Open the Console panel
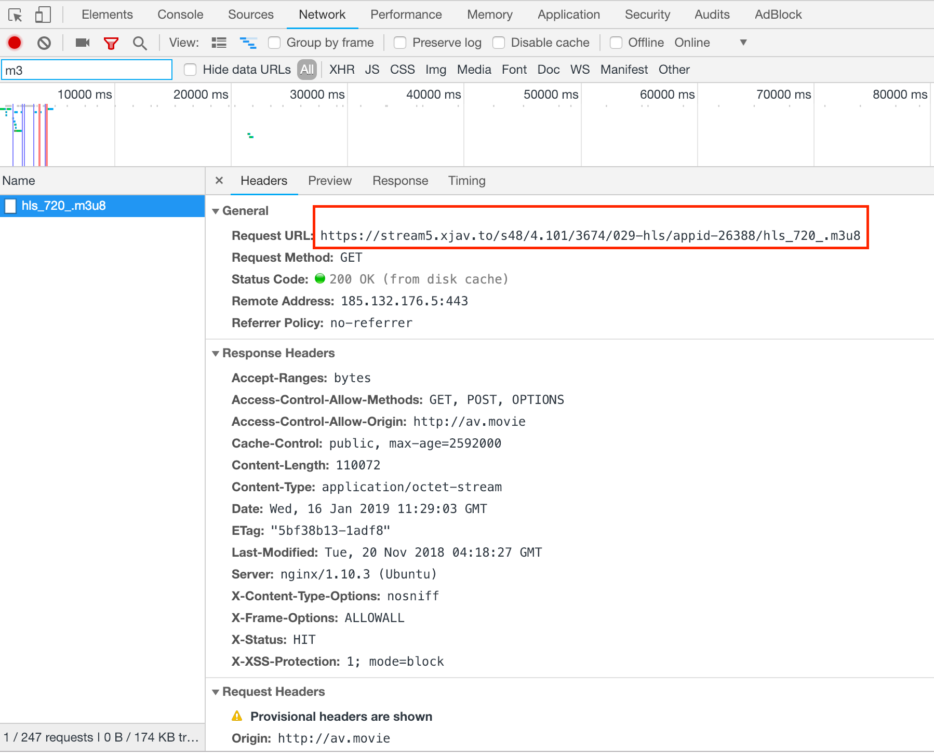934x754 pixels. 180,14
